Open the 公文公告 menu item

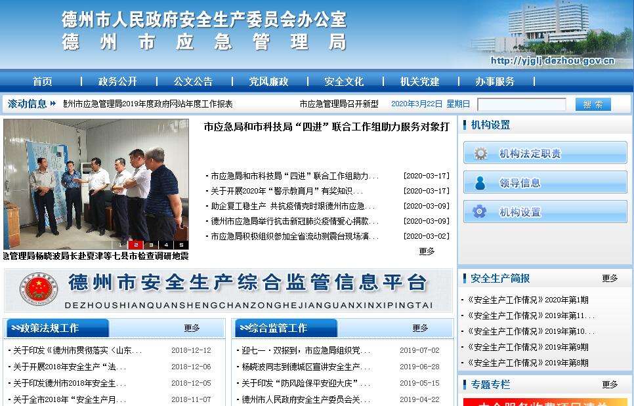pyautogui.click(x=193, y=81)
